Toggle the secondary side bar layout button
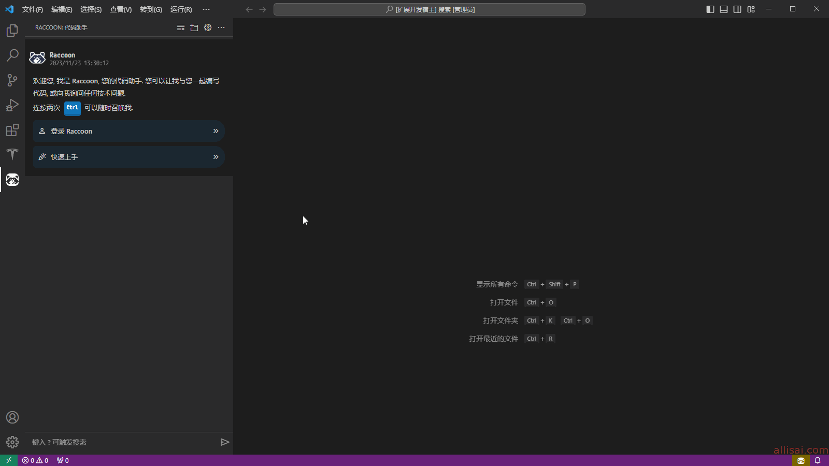 737,9
